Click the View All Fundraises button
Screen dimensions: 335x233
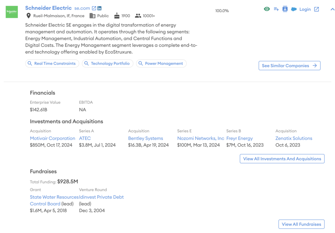pyautogui.click(x=301, y=224)
